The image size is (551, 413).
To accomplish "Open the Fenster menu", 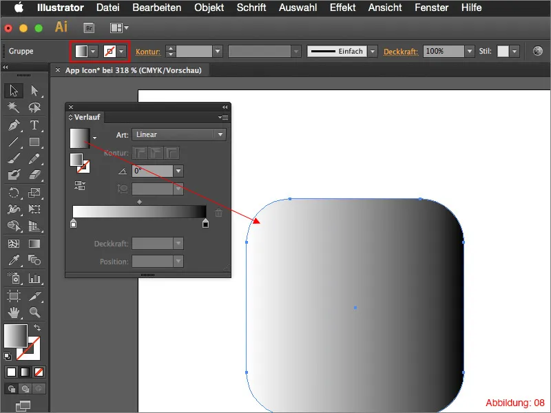I will [x=432, y=8].
